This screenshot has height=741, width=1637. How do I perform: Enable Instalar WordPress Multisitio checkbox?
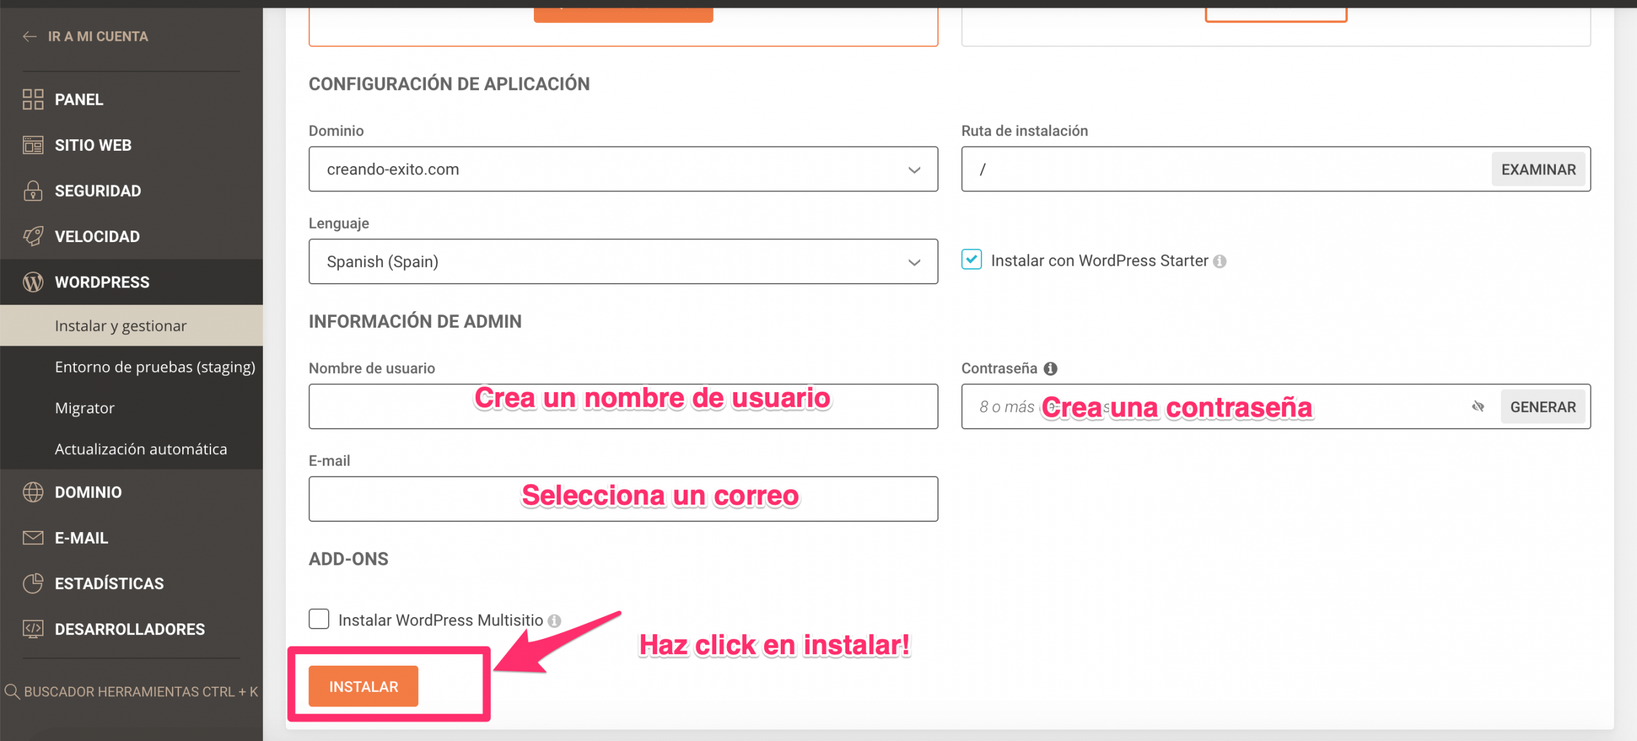pyautogui.click(x=319, y=618)
